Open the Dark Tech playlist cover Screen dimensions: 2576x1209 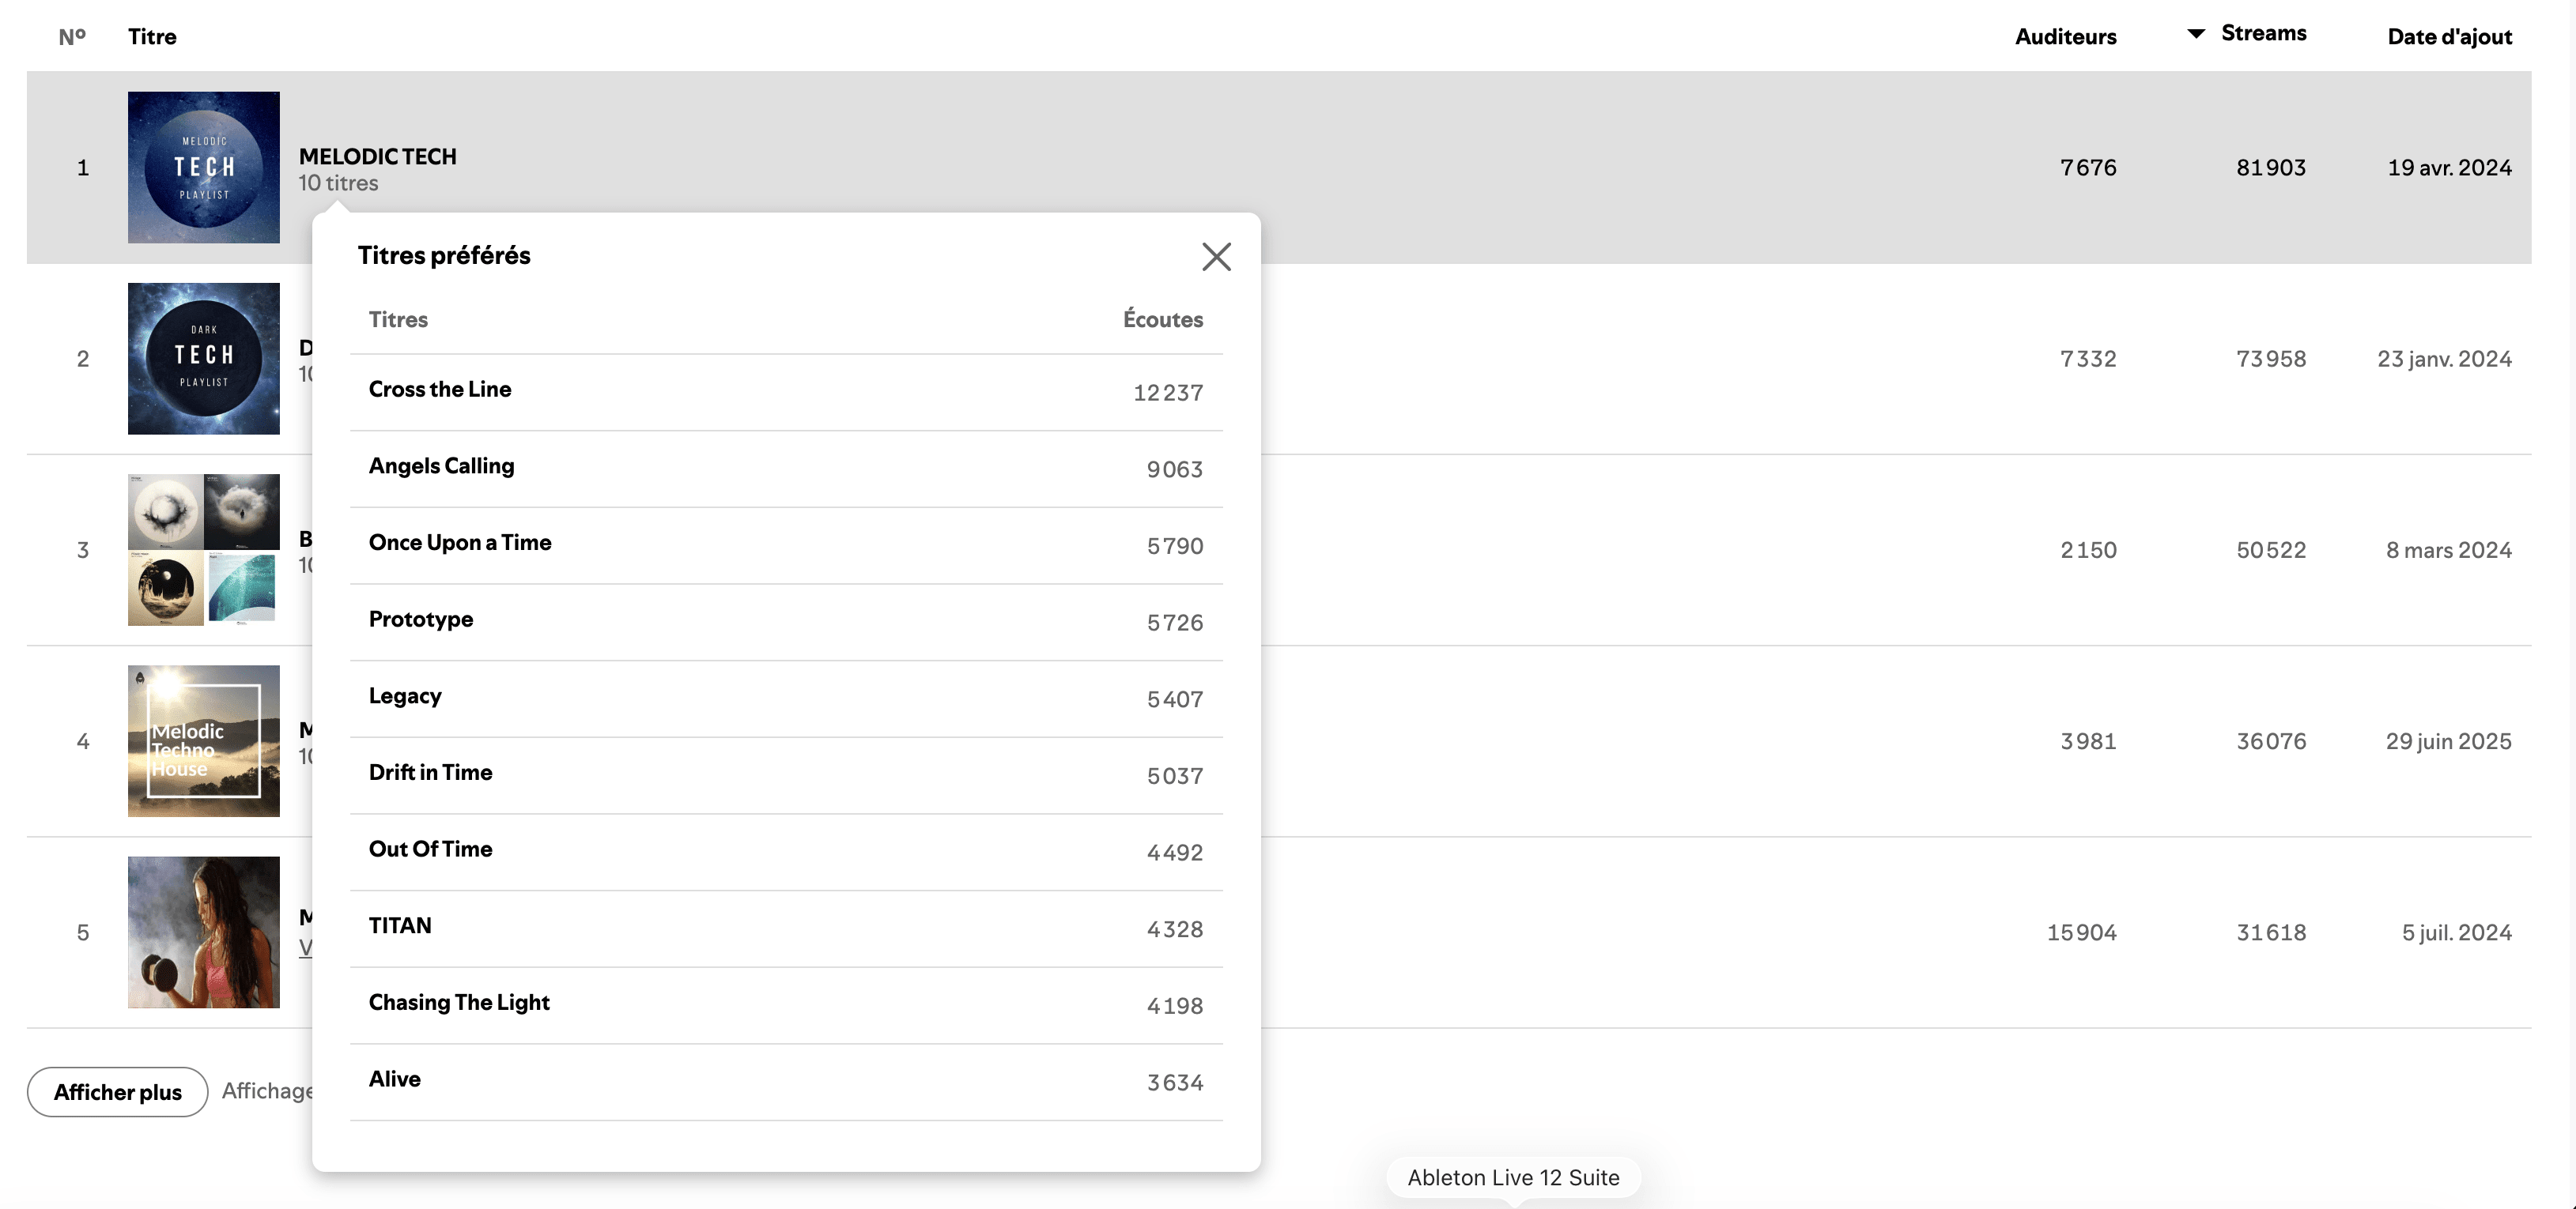(204, 358)
